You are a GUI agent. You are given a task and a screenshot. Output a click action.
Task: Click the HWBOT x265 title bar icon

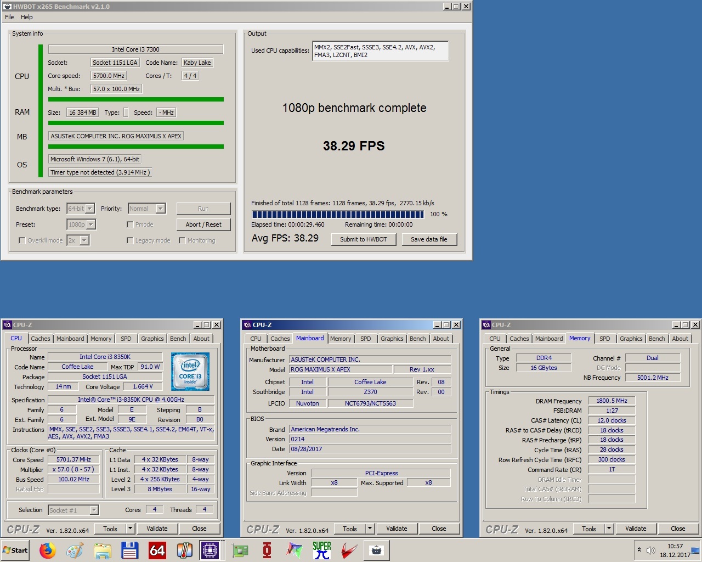(x=7, y=7)
